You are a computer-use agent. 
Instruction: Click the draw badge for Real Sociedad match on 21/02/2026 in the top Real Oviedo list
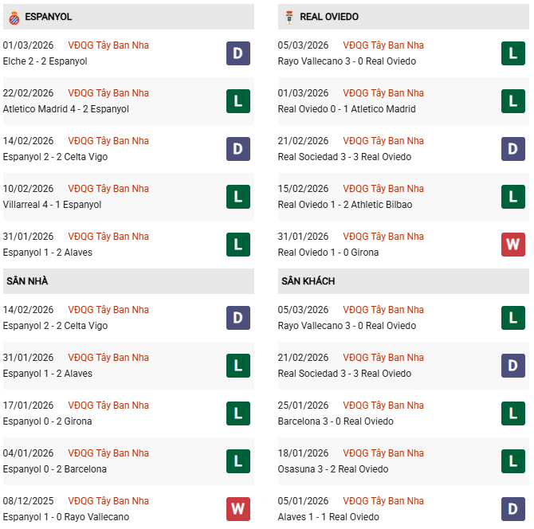pos(512,149)
